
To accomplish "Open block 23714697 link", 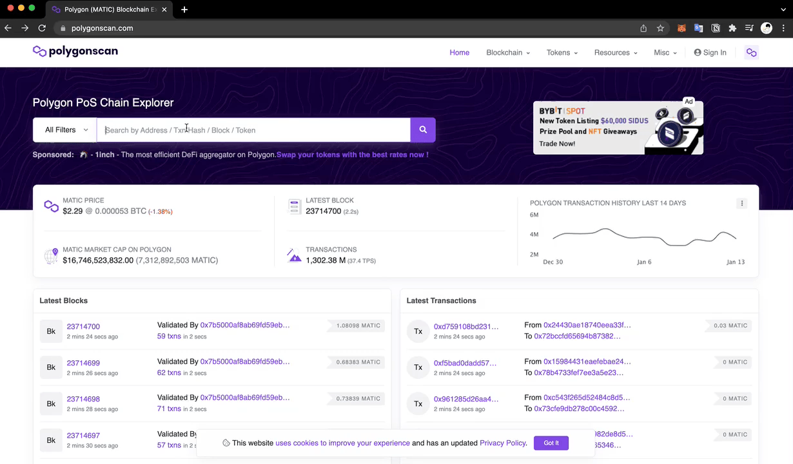I will [x=83, y=436].
